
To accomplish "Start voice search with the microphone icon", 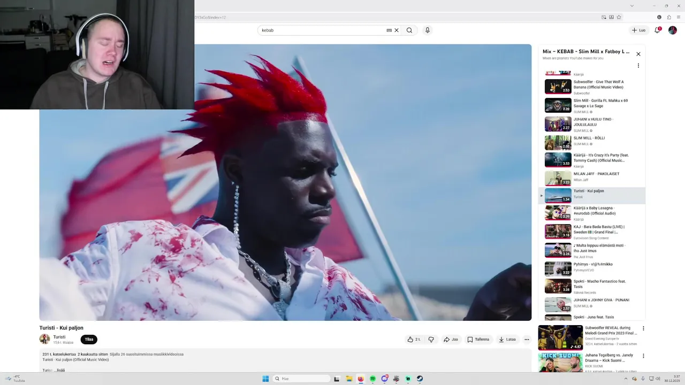I will coord(427,30).
